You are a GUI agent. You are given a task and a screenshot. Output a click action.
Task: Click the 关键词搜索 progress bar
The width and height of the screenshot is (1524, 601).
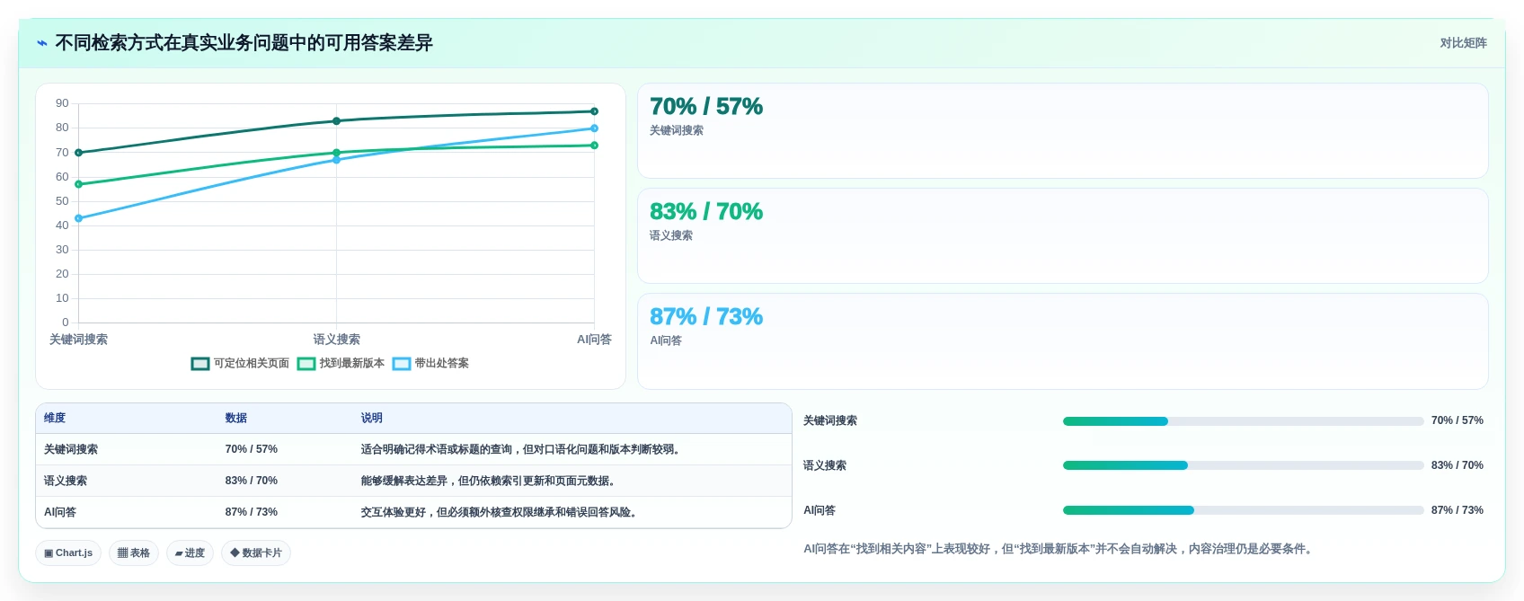pyautogui.click(x=1244, y=421)
